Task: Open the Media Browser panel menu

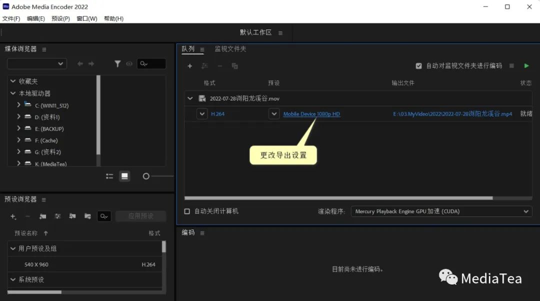Action: [44, 49]
